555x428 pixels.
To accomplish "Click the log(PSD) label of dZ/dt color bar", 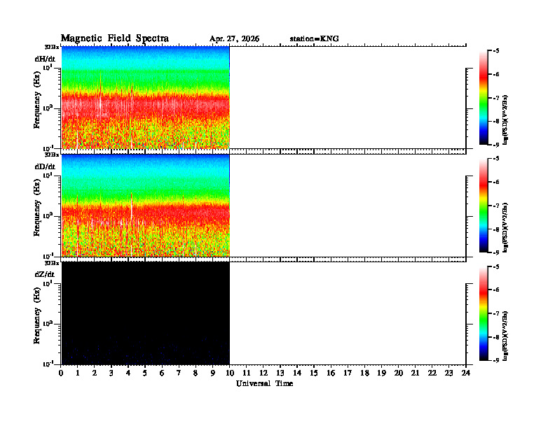I will click(505, 335).
